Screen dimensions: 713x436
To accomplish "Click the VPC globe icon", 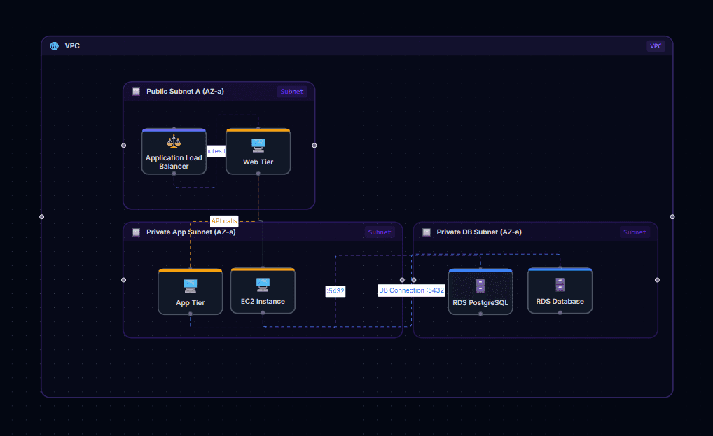I will (x=55, y=46).
